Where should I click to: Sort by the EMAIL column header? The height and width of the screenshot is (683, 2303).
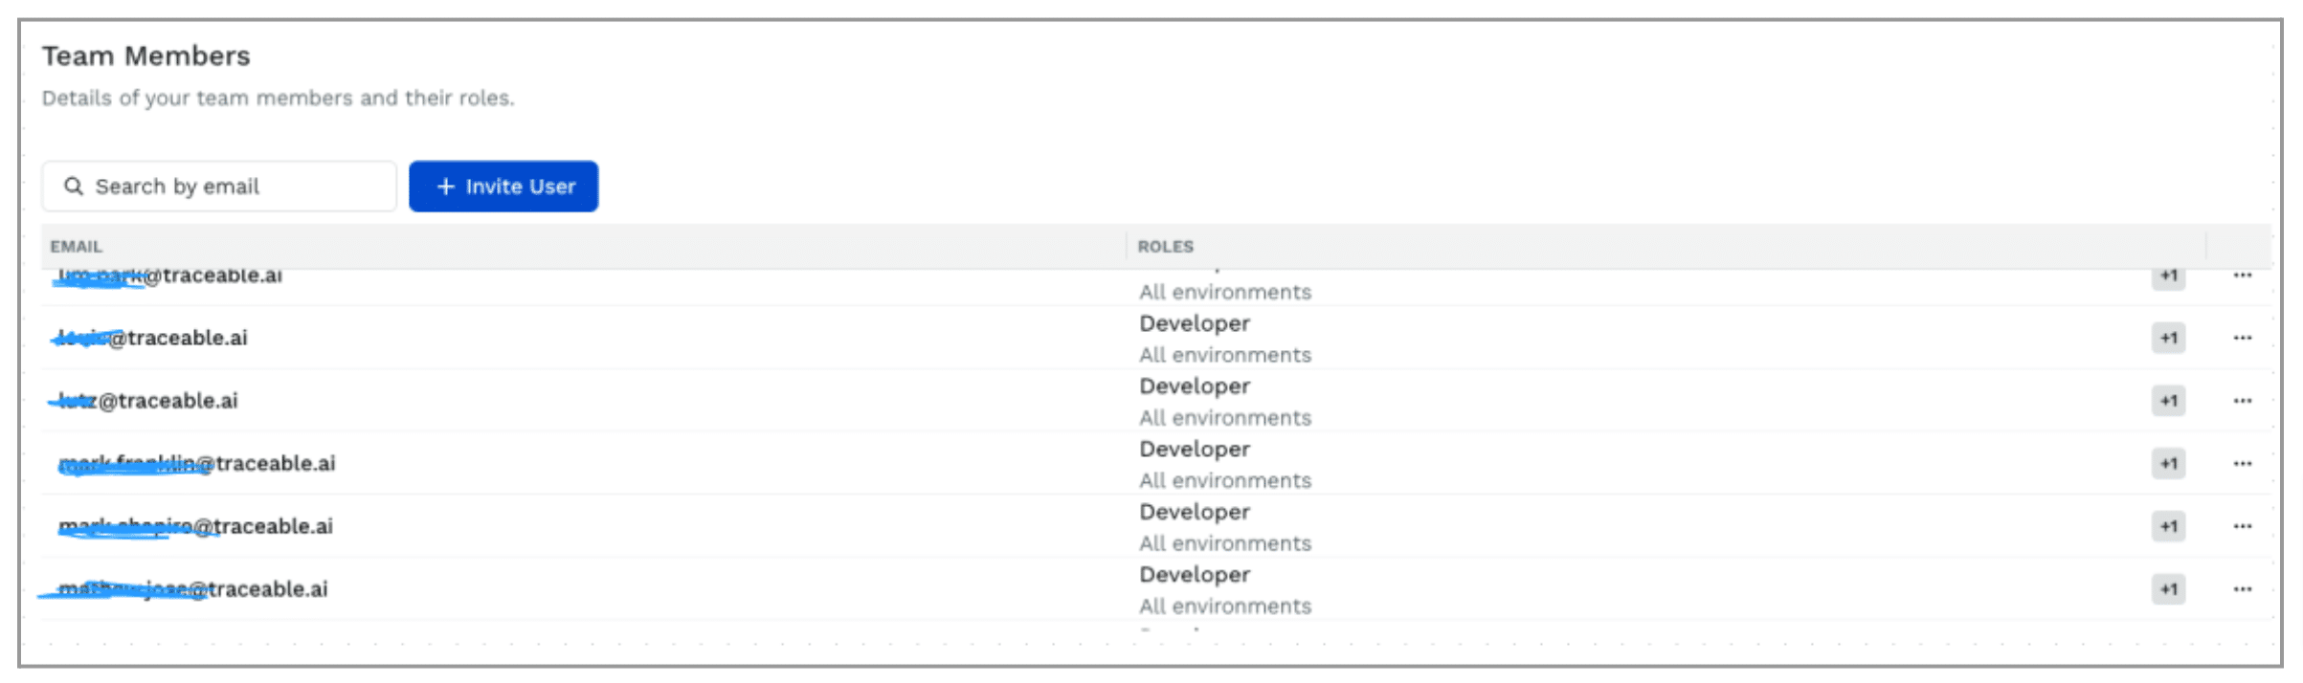click(x=77, y=247)
